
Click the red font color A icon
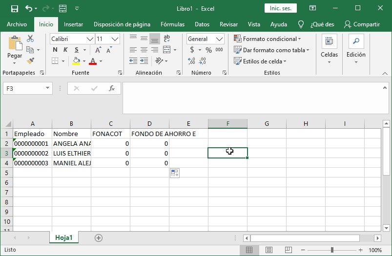[x=93, y=61]
